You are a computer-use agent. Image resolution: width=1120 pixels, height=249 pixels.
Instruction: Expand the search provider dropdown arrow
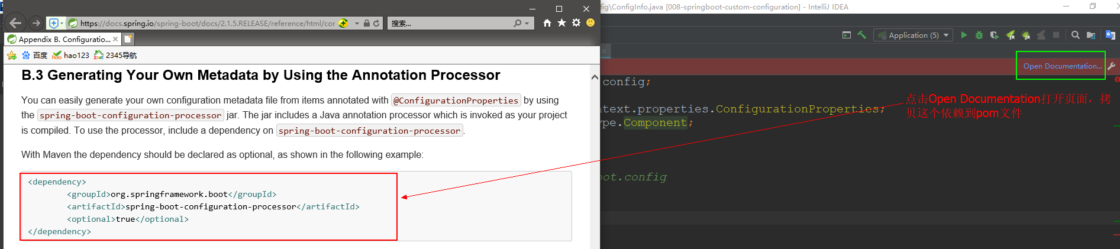tap(527, 24)
